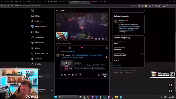Viewport: 176px width, 99px height.
Task: Click the X logo
Action: point(32,10)
